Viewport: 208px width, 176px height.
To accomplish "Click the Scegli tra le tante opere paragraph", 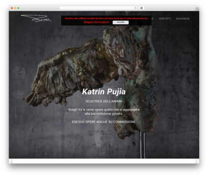I will (104, 112).
